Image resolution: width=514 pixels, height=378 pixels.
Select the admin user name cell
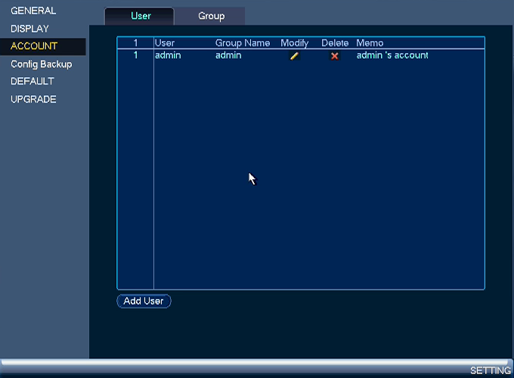tap(168, 55)
